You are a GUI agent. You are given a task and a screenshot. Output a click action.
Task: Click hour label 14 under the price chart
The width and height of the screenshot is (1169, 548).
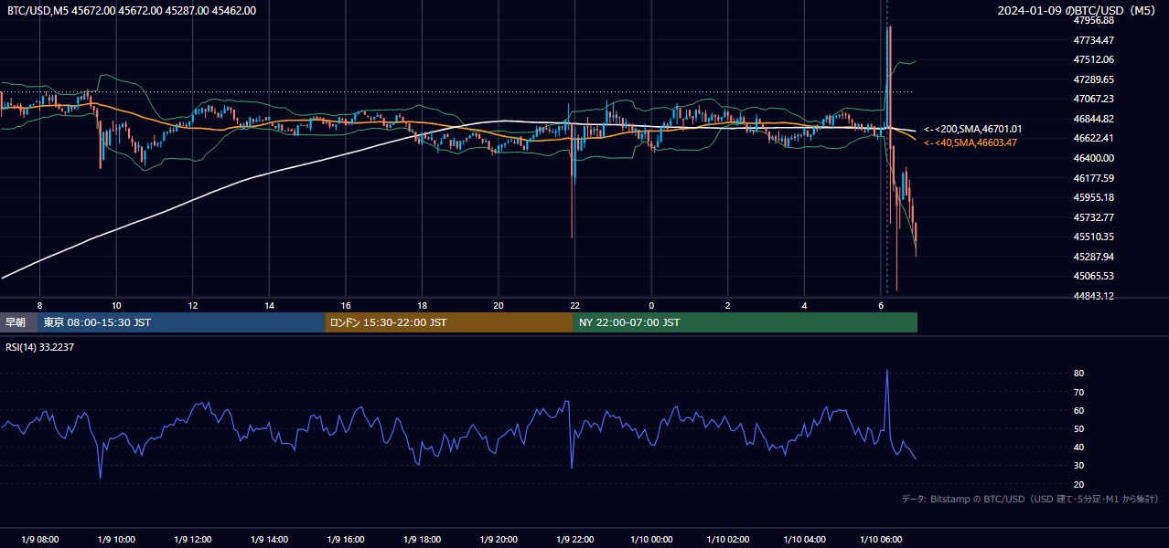pyautogui.click(x=270, y=305)
